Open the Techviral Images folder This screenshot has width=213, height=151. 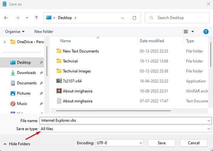click(77, 71)
